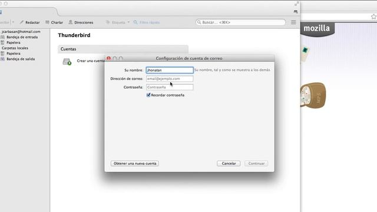
Task: Focus the Buscar search field
Action: (240, 22)
